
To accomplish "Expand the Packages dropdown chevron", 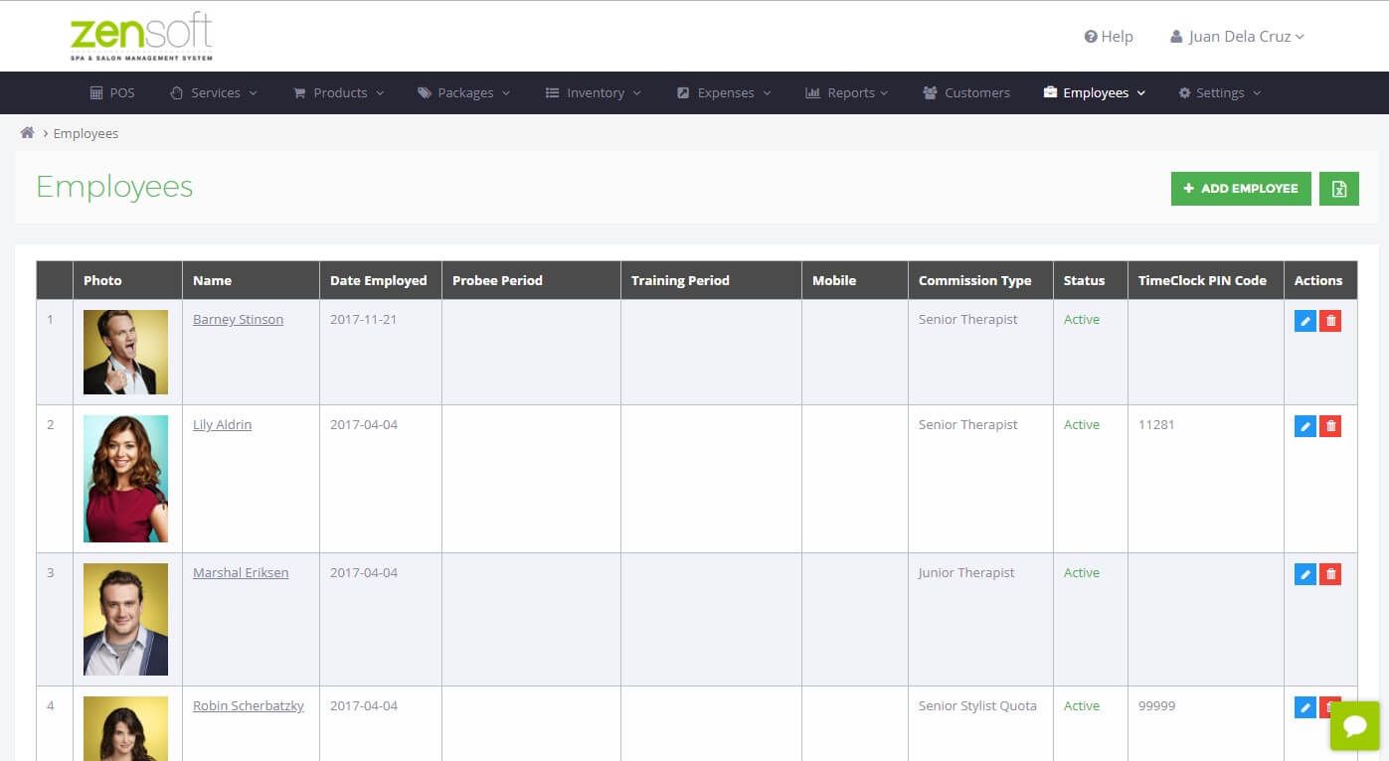I will pyautogui.click(x=506, y=93).
